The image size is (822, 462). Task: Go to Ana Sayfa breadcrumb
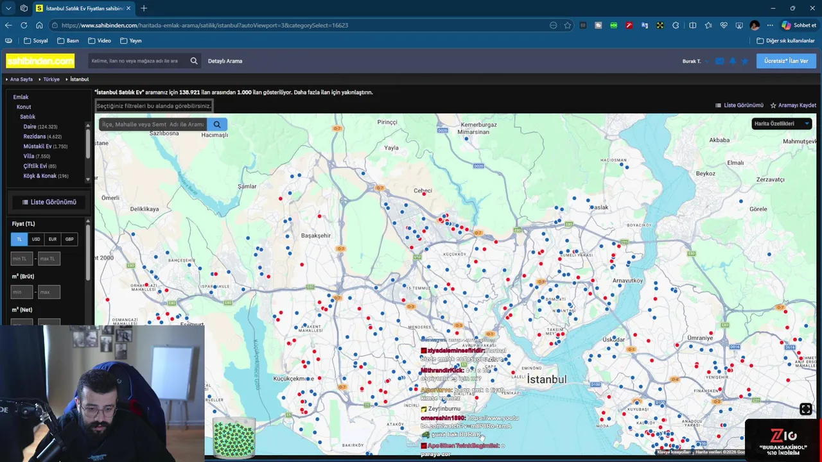pyautogui.click(x=21, y=80)
